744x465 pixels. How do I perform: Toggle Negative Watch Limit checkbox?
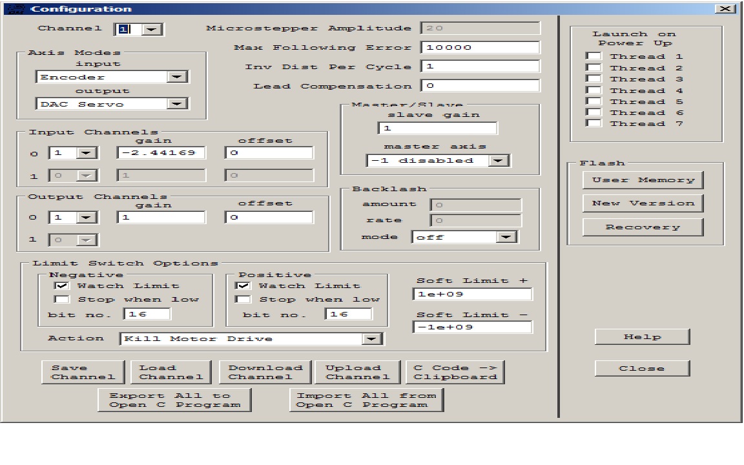pyautogui.click(x=62, y=285)
